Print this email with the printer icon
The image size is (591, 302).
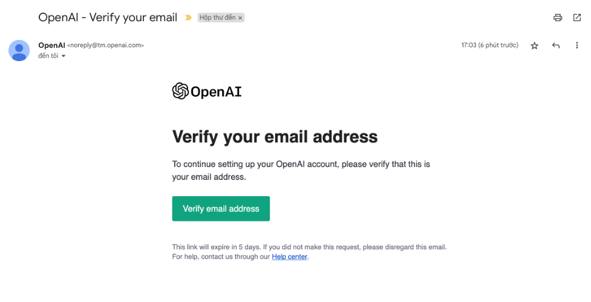click(558, 18)
